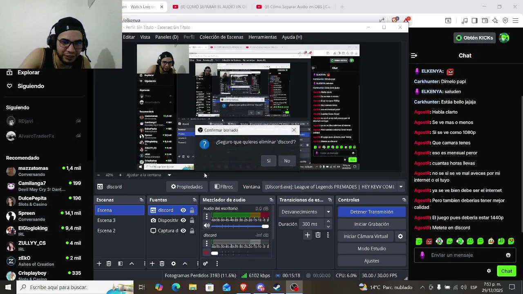523x294 pixels.
Task: Click the green Chat send button
Action: (507, 271)
